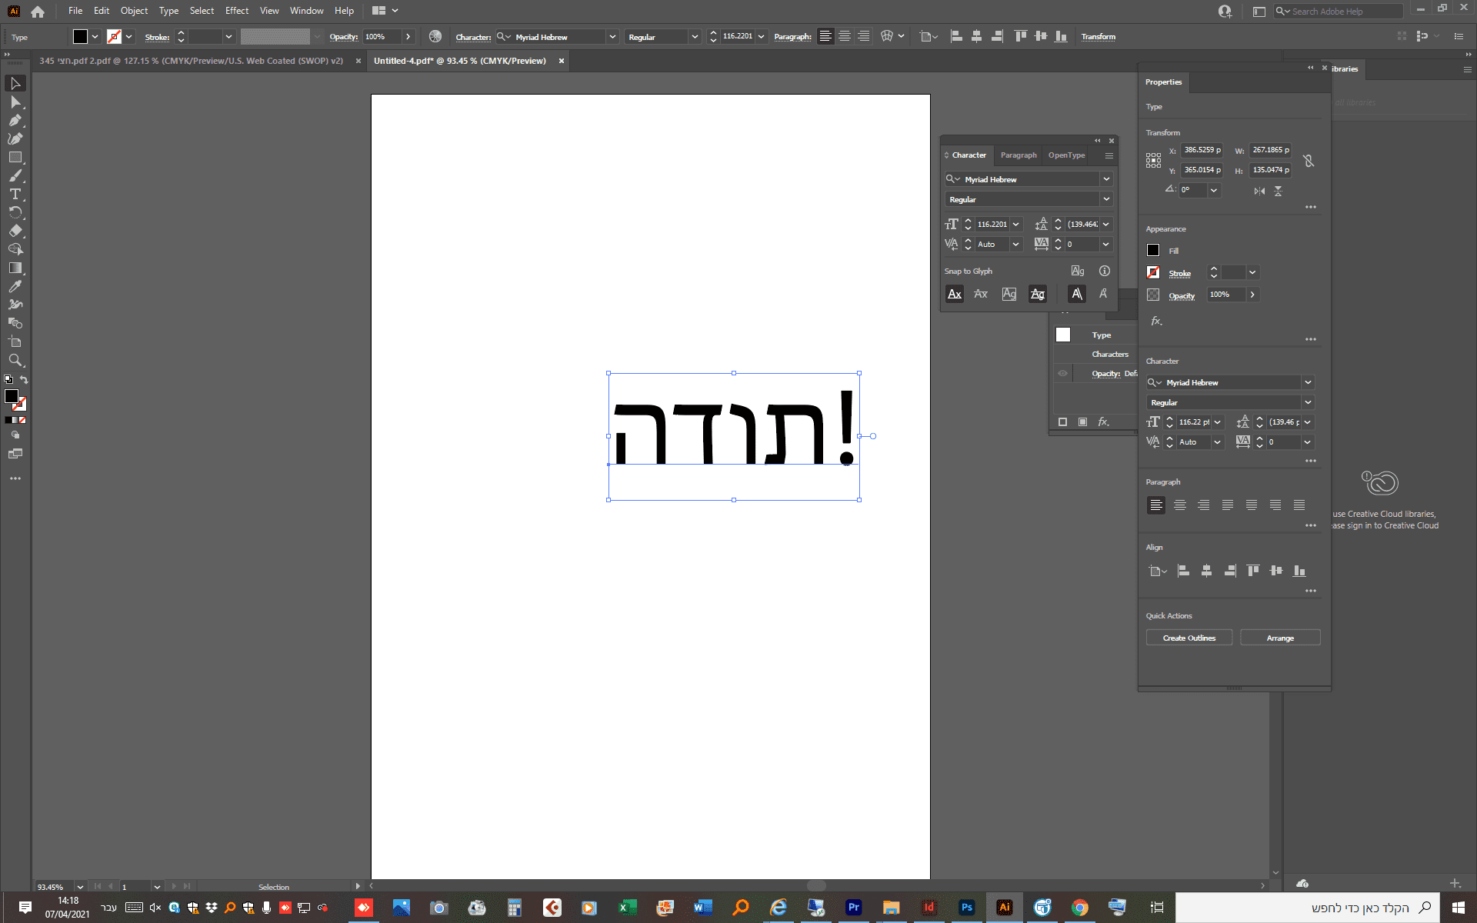
Task: Open the Effect menu
Action: 236,11
